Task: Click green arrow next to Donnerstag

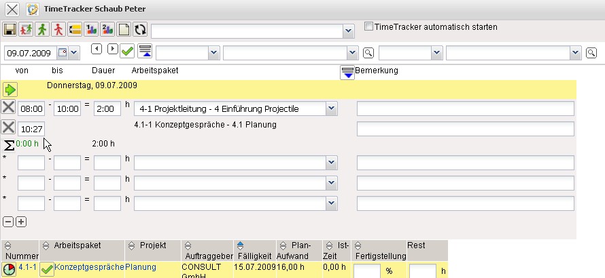Action: tap(10, 90)
